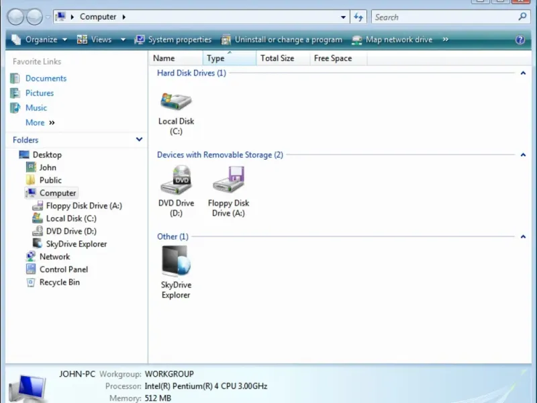The width and height of the screenshot is (537, 403).
Task: Open the Local Disk (C:) drive icon
Action: point(176,103)
